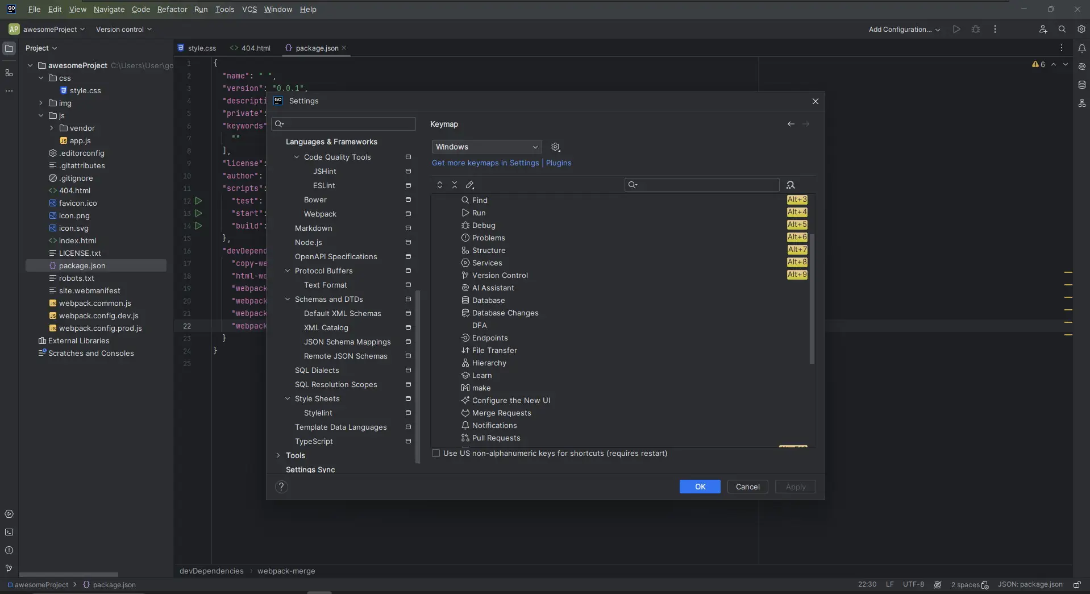Open the Refactor menu
The width and height of the screenshot is (1090, 594).
pos(172,10)
